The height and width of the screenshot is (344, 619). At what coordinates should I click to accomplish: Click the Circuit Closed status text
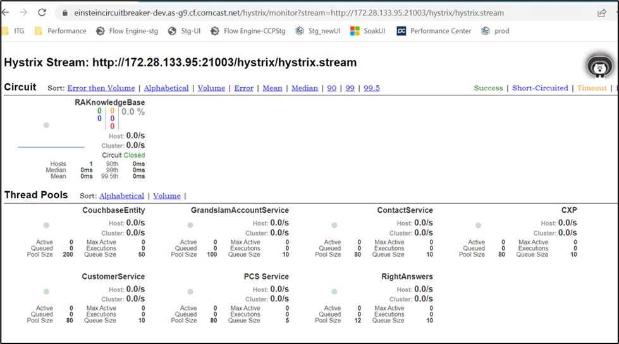123,155
